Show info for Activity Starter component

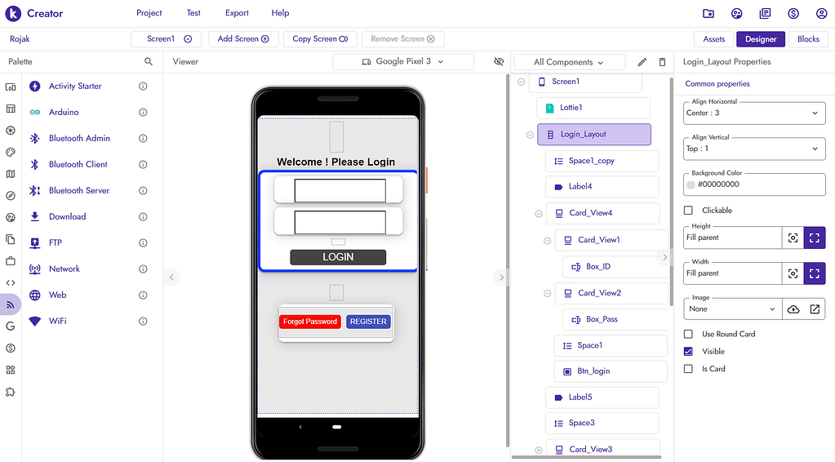point(143,87)
